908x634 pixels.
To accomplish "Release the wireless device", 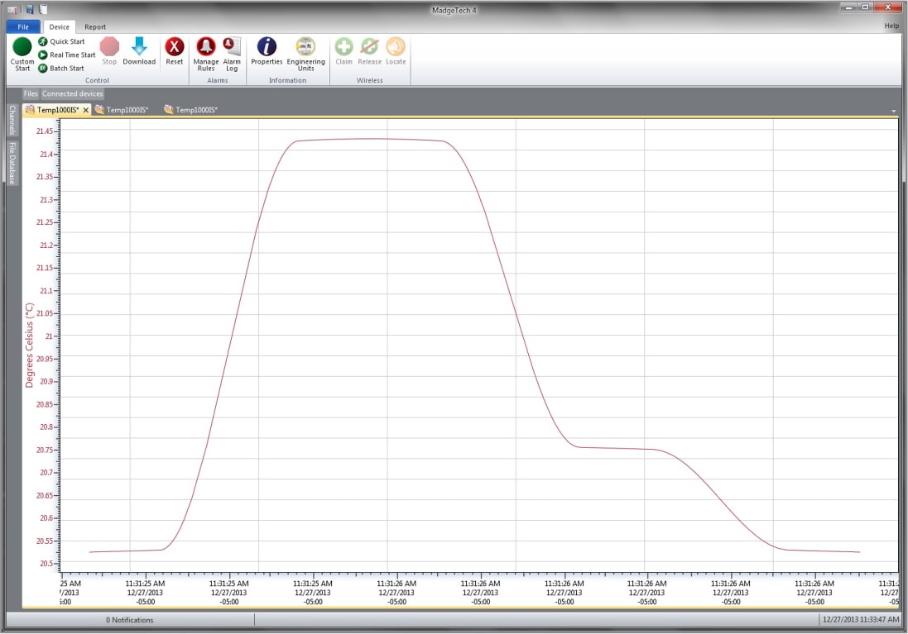I will coord(369,51).
